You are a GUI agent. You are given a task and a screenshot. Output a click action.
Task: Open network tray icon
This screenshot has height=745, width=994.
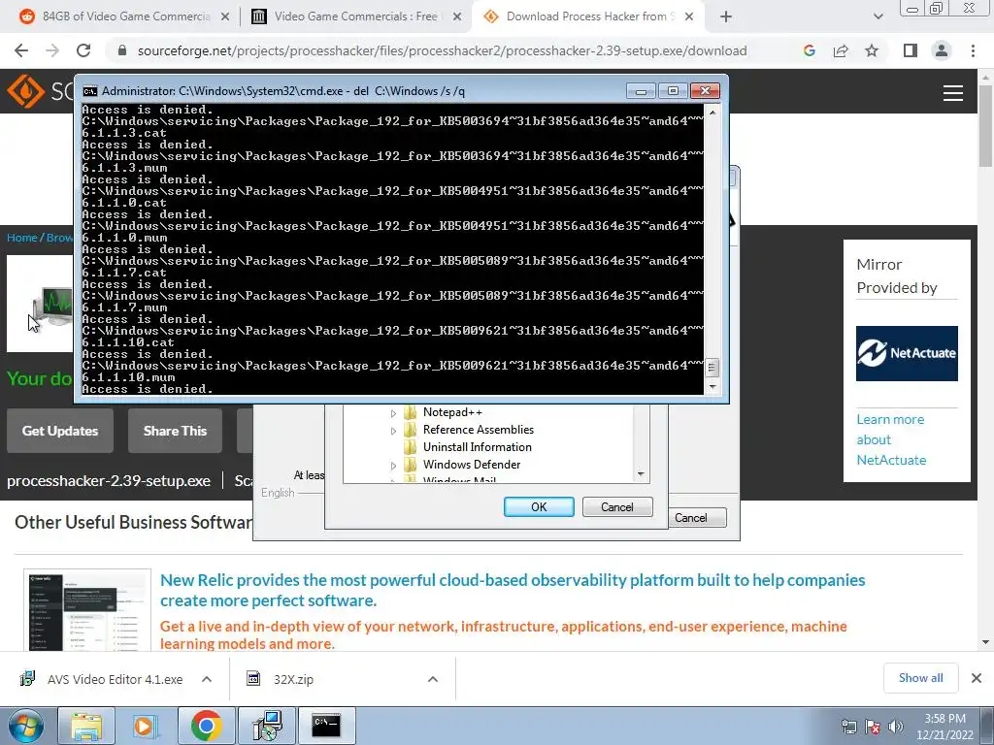848,727
